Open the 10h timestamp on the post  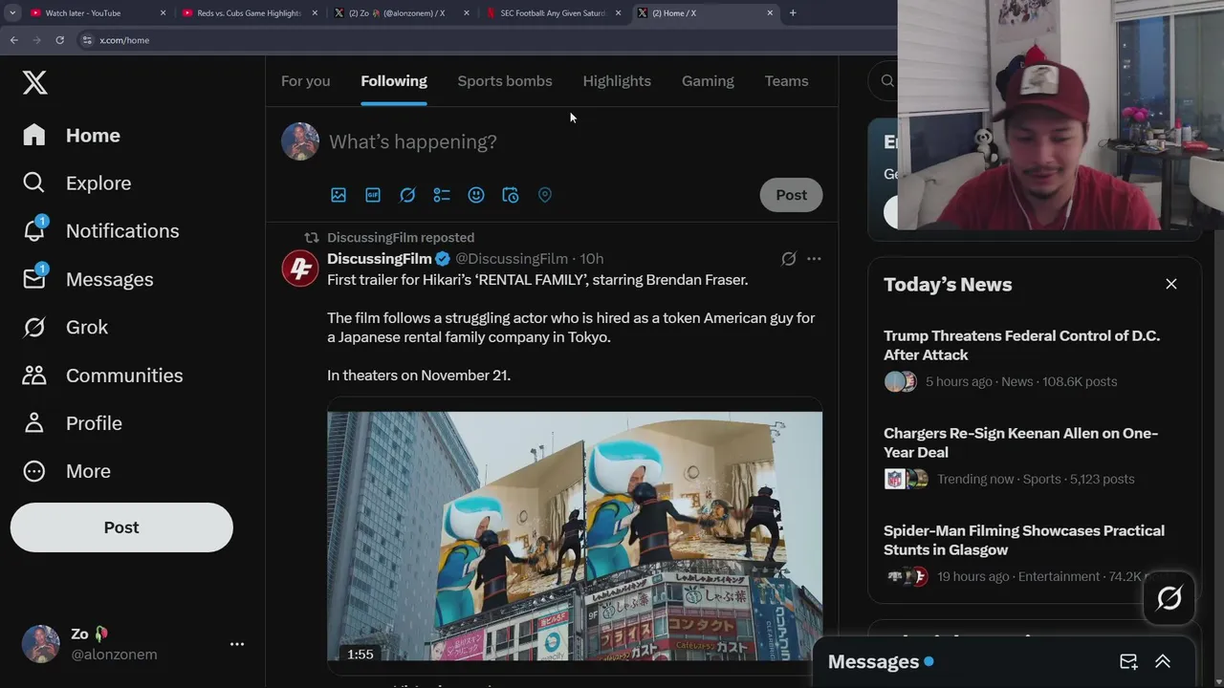coord(592,259)
